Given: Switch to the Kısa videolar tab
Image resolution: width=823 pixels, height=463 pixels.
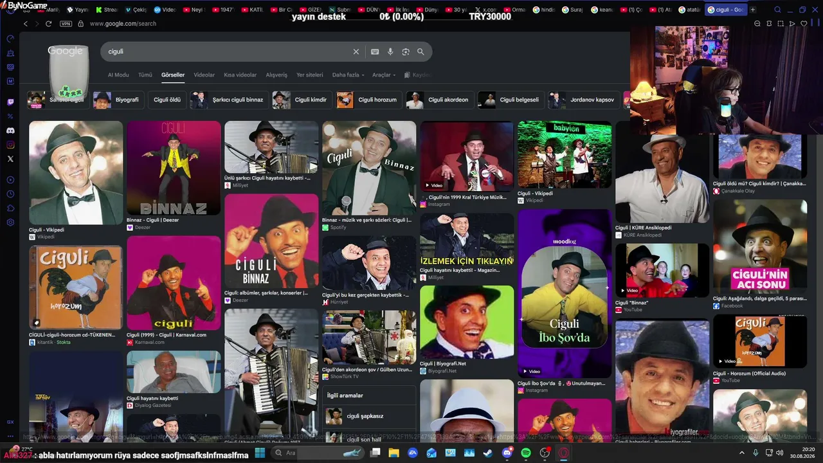Looking at the screenshot, I should pos(240,75).
